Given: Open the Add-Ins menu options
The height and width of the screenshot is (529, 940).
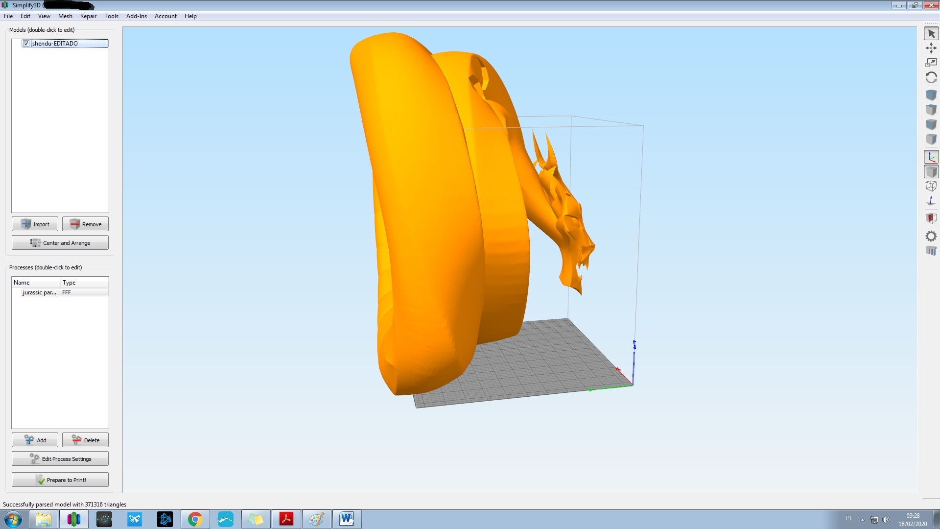Looking at the screenshot, I should (137, 16).
